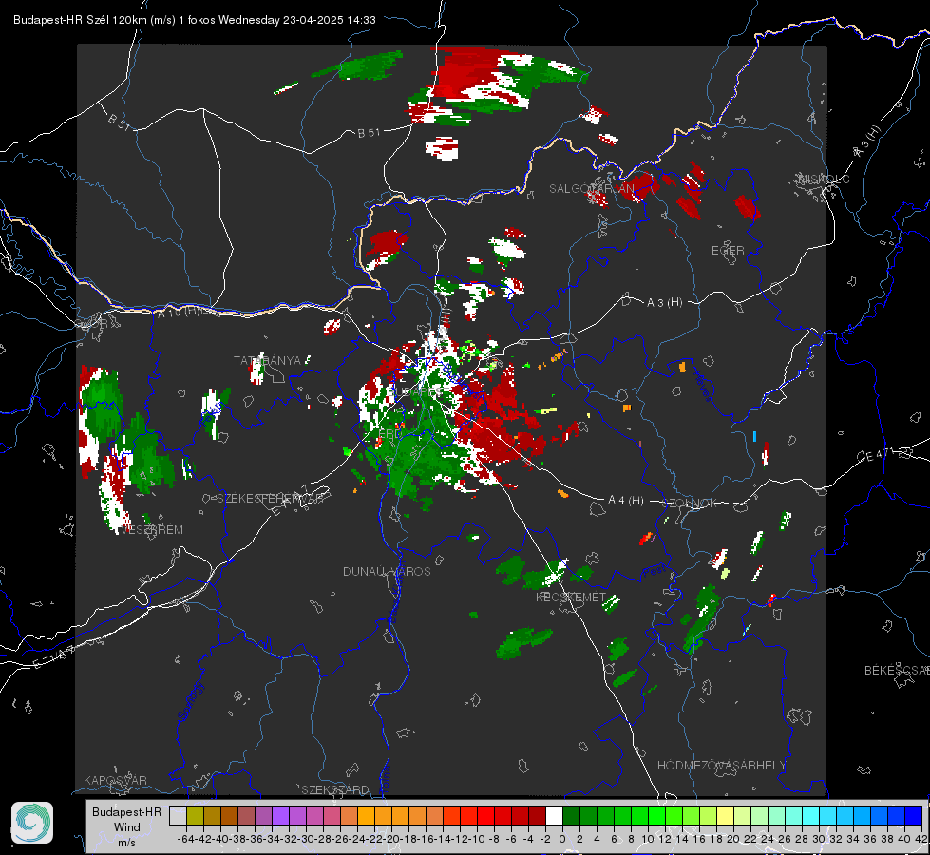This screenshot has width=930, height=855.
Task: Click the '-64' legend value
Action: point(185,839)
